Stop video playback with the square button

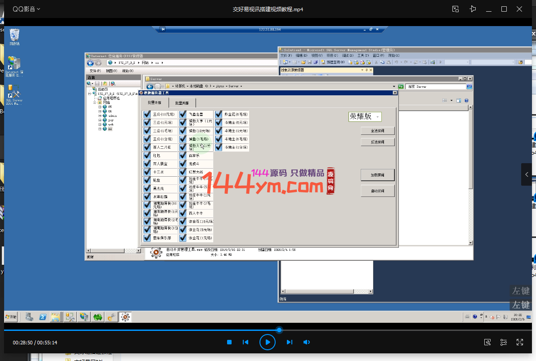click(229, 342)
